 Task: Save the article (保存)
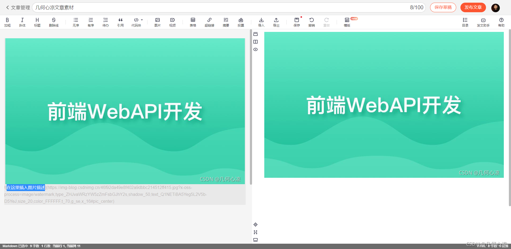pyautogui.click(x=297, y=22)
